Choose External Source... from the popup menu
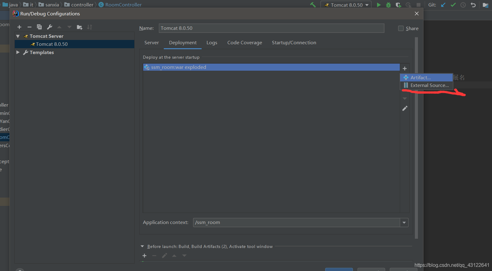This screenshot has width=492, height=271. (x=427, y=85)
